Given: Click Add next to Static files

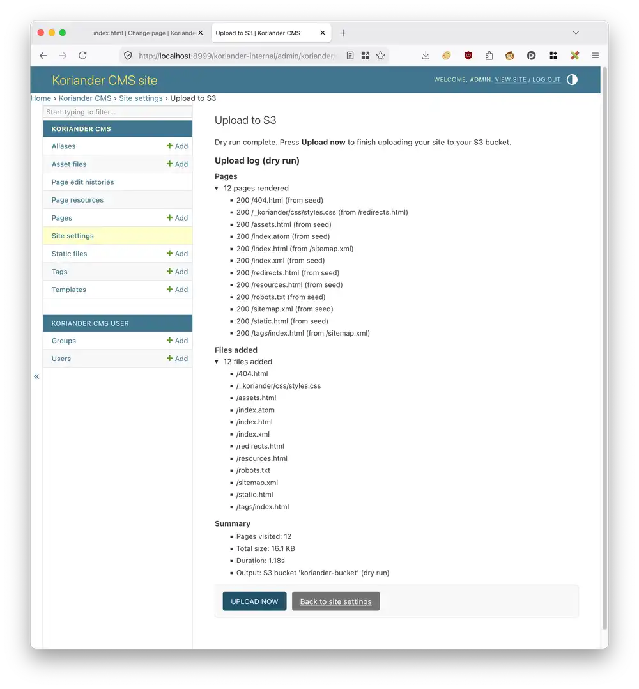Looking at the screenshot, I should pos(178,254).
